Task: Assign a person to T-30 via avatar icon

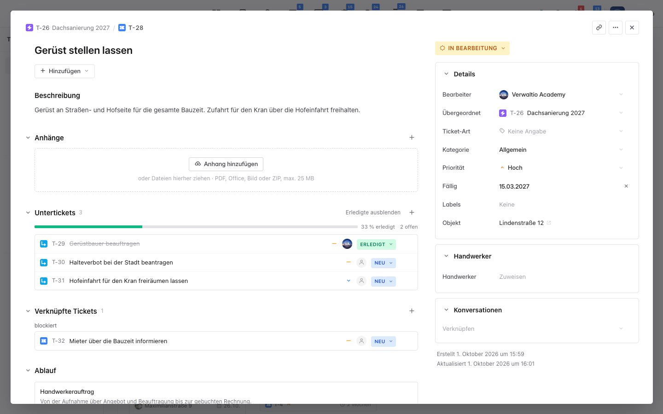Action: pyautogui.click(x=361, y=263)
